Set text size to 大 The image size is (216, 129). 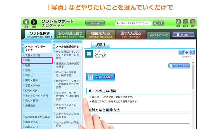coord(192,52)
